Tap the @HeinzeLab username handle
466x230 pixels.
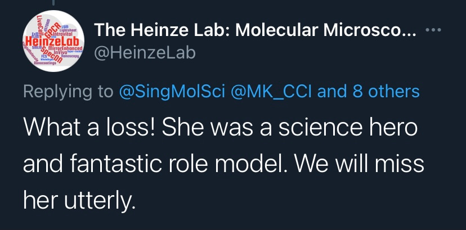click(144, 53)
